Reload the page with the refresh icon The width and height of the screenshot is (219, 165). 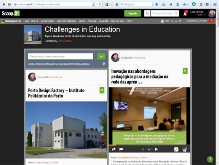(x=100, y=4)
